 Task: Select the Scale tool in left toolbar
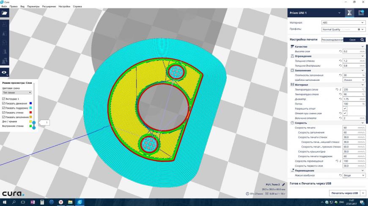click(5, 33)
